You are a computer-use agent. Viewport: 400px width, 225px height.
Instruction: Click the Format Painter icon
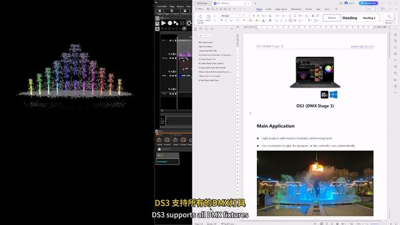point(200,18)
